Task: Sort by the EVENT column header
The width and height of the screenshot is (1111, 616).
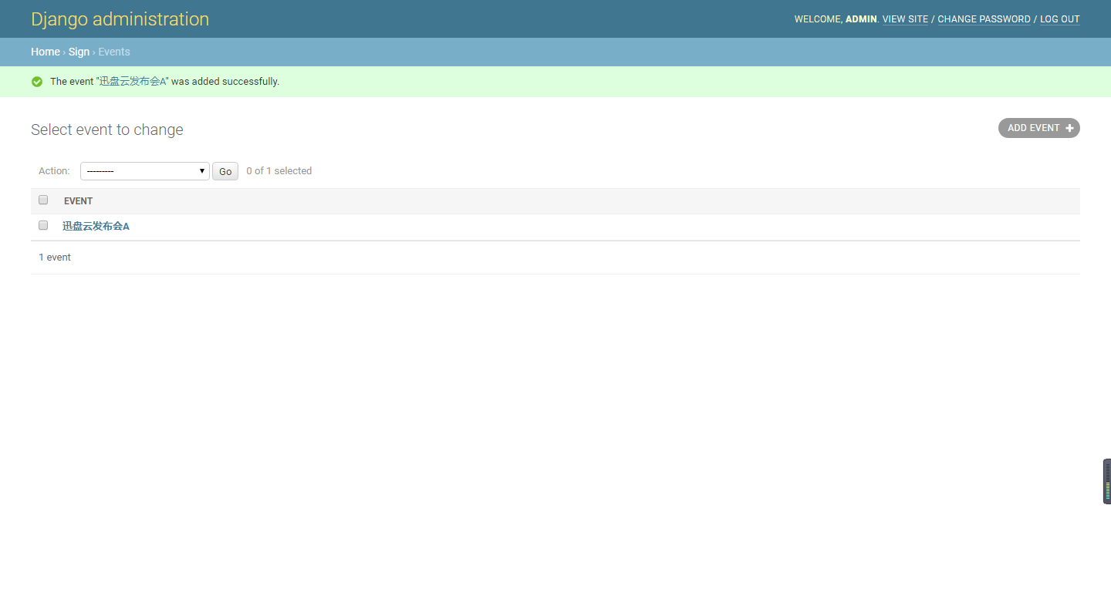Action: point(78,201)
